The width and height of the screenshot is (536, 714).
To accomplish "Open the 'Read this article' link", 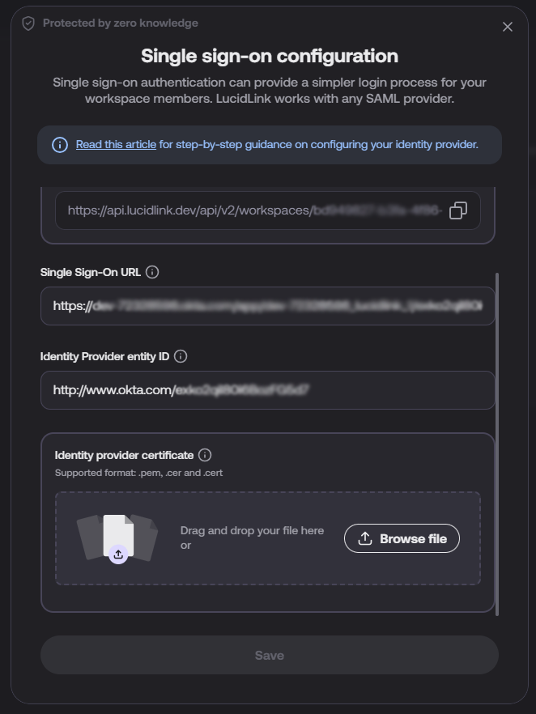I will 116,144.
